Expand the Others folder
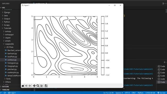 [x=4, y=82]
